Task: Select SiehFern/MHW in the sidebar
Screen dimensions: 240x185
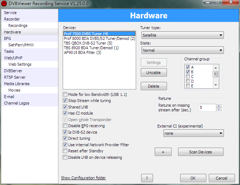Action: [30, 45]
